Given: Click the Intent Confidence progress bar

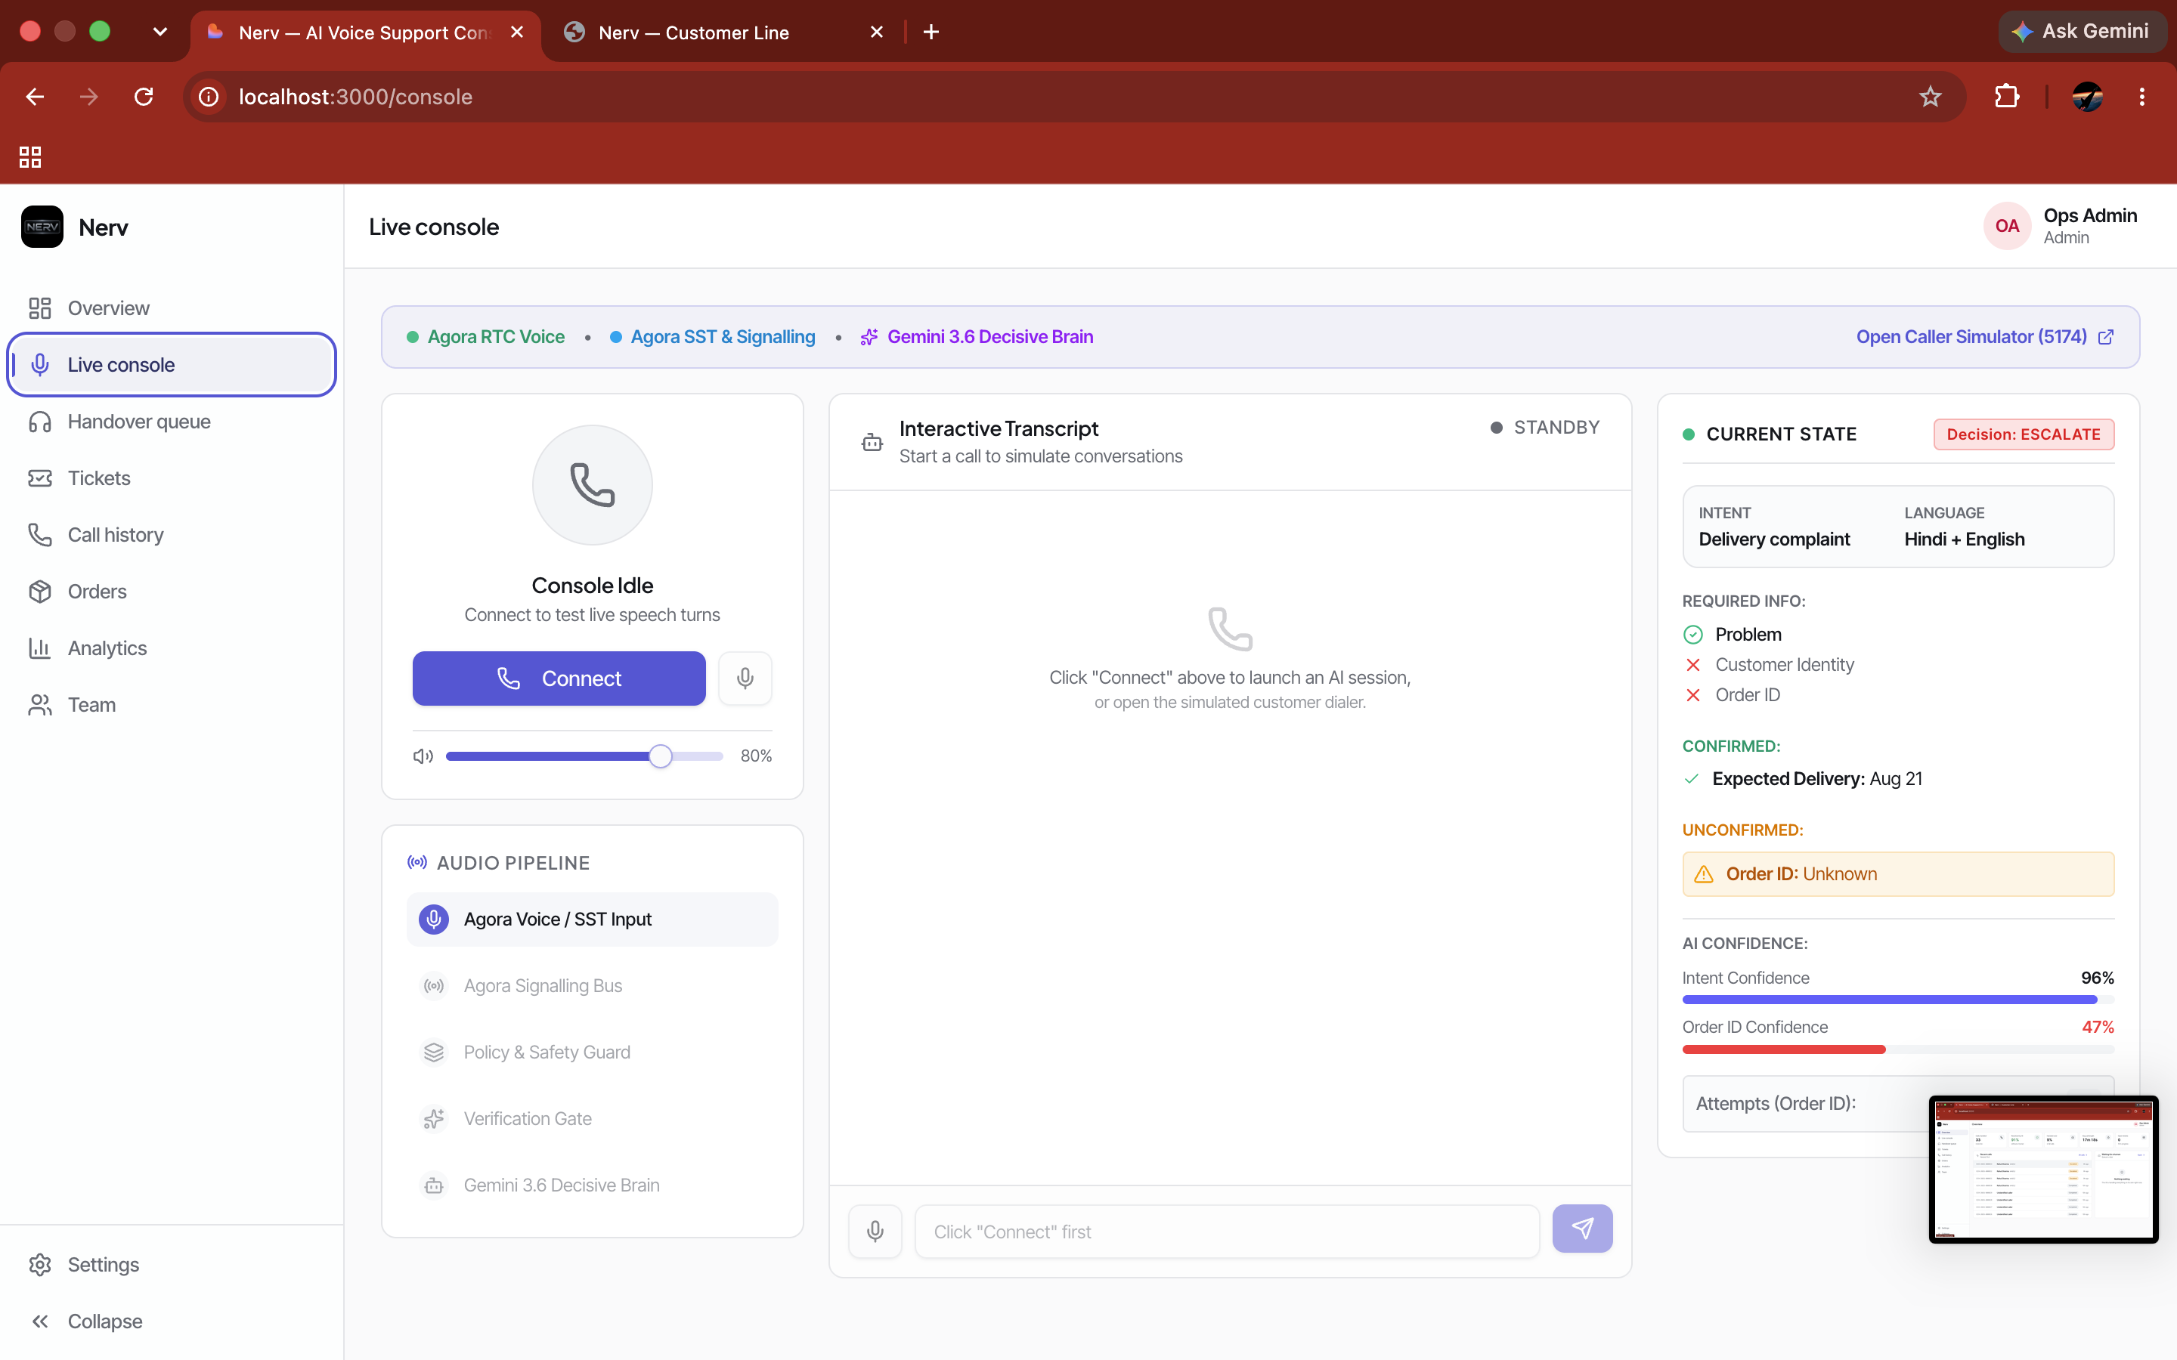Looking at the screenshot, I should (1898, 1000).
